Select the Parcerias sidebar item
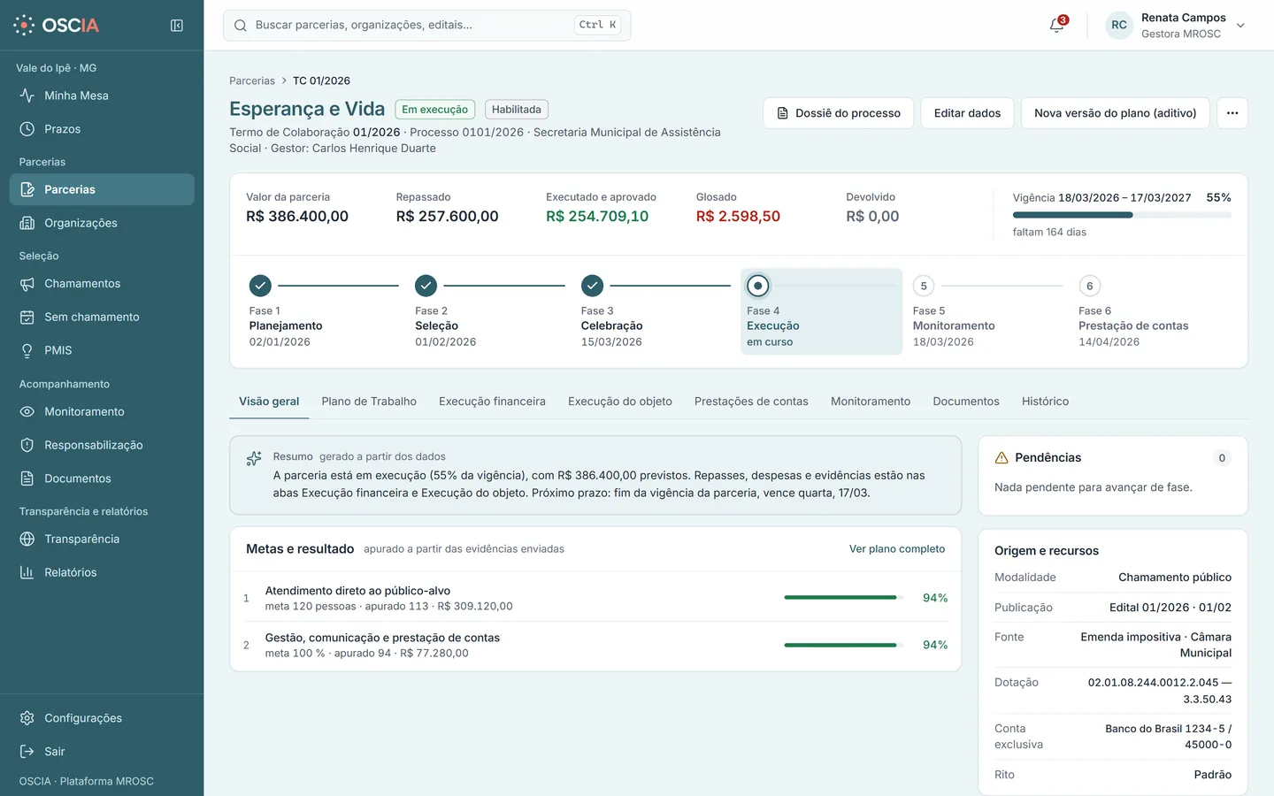 point(102,190)
